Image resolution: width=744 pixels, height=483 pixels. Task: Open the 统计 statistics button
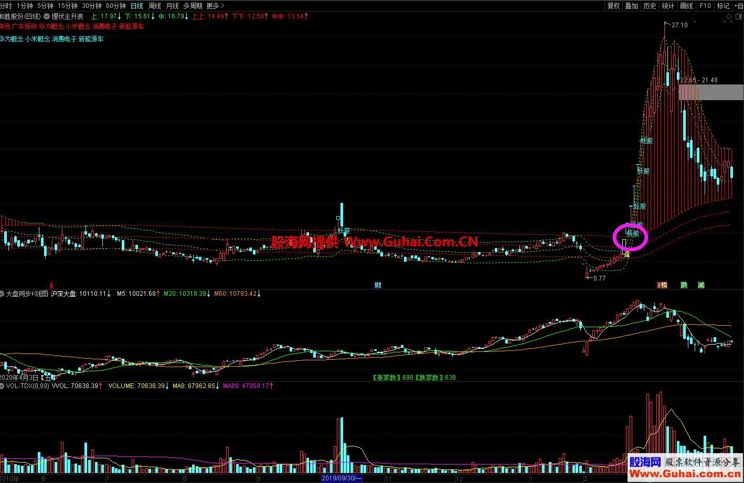(668, 6)
